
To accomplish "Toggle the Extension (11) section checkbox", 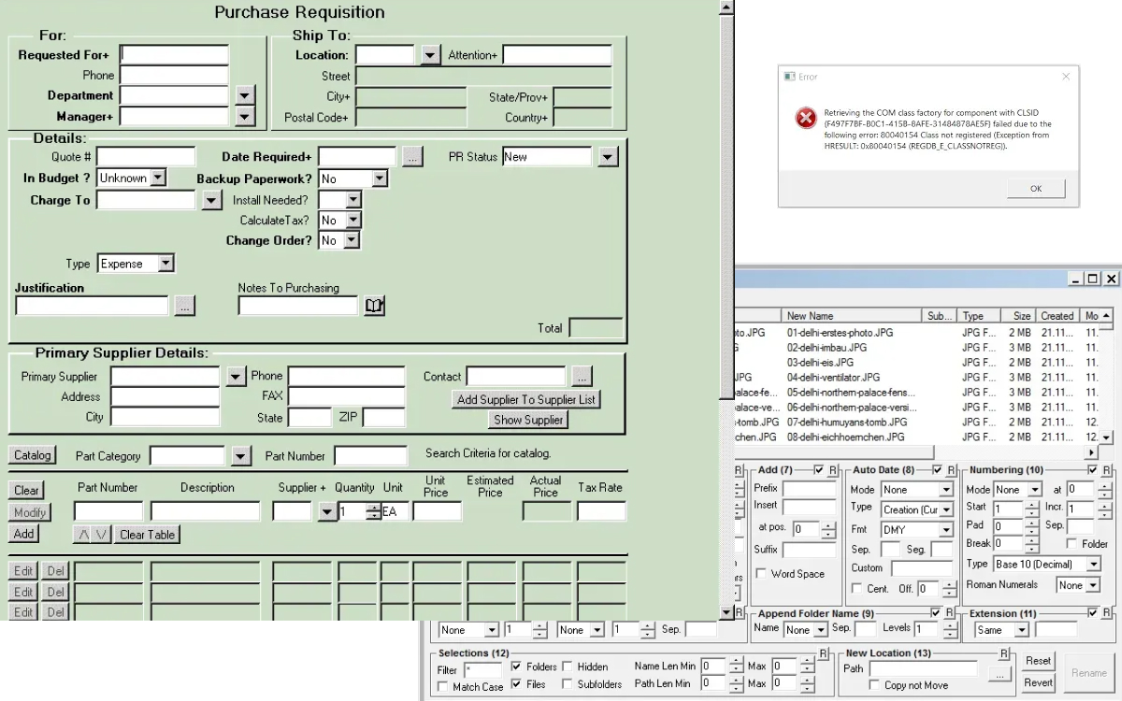I will pyautogui.click(x=1092, y=613).
